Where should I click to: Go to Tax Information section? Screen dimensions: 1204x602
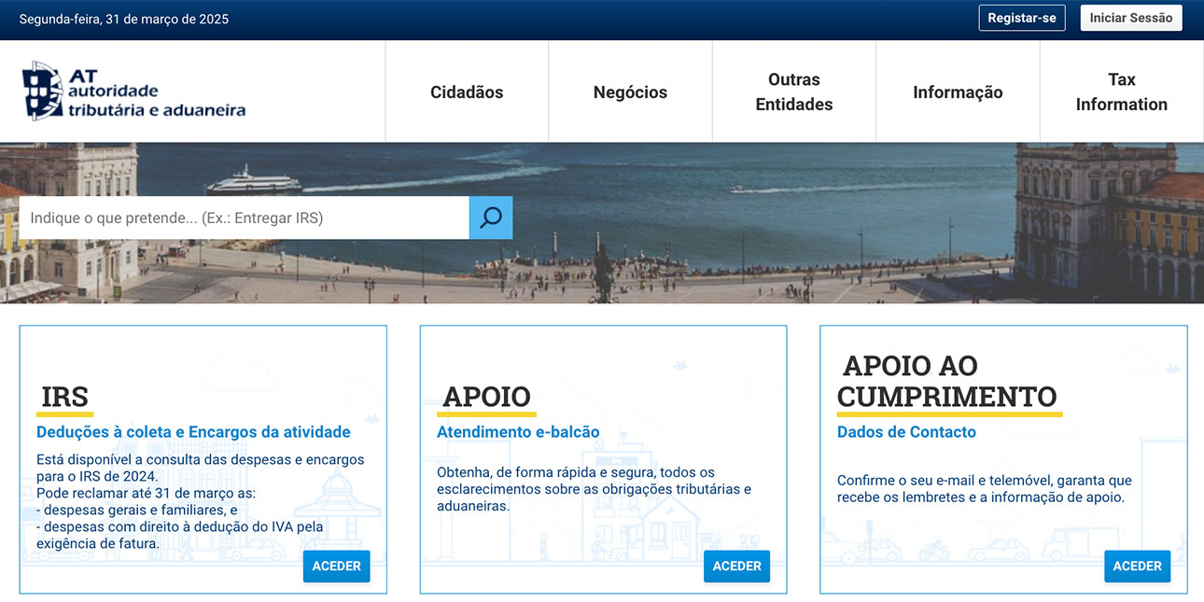[1121, 91]
